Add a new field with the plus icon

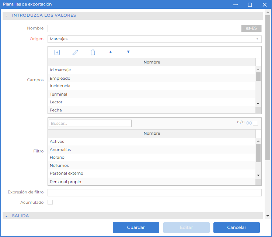coord(57,52)
